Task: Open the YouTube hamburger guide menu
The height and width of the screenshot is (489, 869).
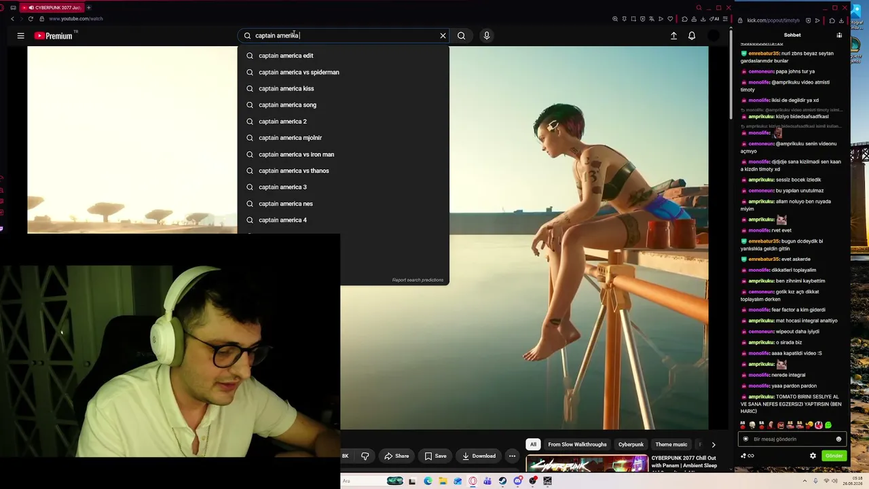Action: [x=20, y=35]
